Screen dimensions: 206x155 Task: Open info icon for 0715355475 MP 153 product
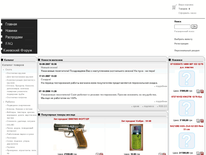coord(198,91)
